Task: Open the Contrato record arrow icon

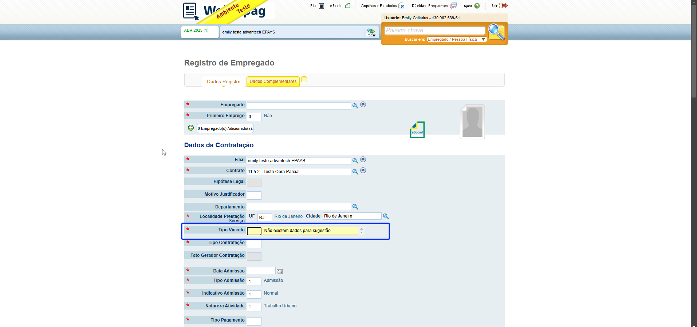Action: (363, 171)
